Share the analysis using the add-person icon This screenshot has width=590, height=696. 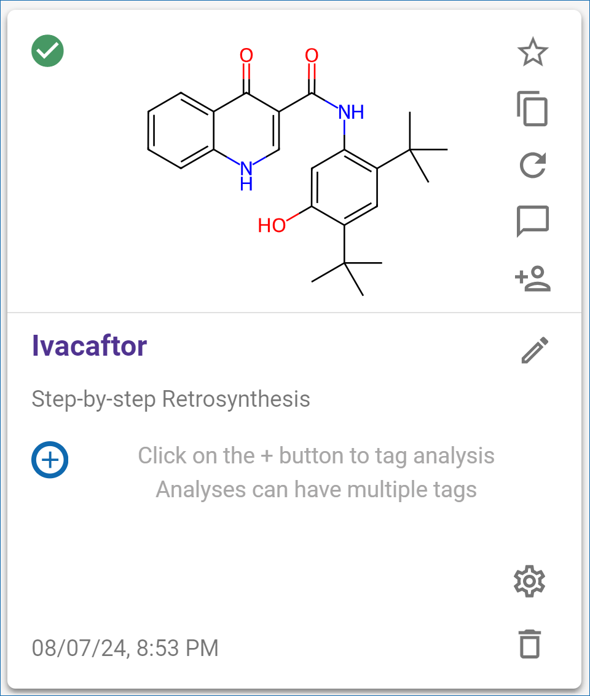coord(532,279)
